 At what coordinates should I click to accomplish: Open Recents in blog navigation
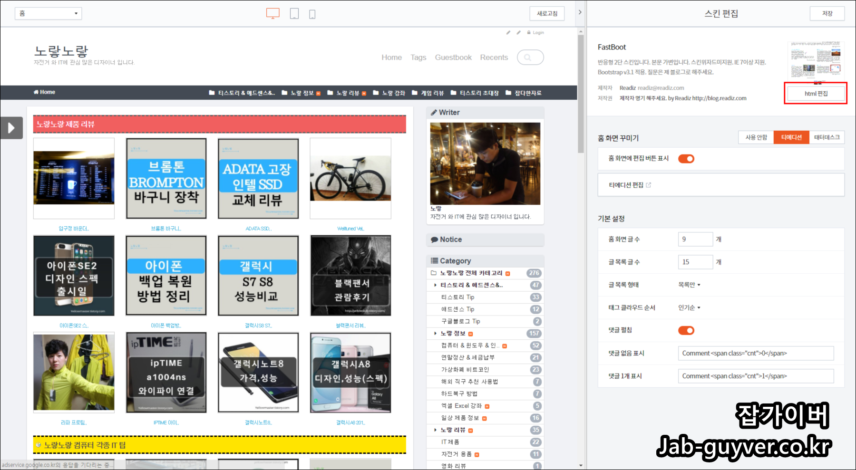pos(494,58)
